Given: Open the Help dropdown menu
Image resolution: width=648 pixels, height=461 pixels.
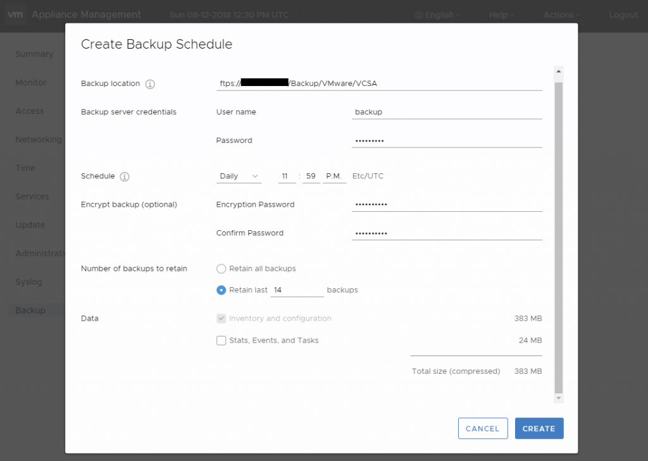Looking at the screenshot, I should point(501,15).
